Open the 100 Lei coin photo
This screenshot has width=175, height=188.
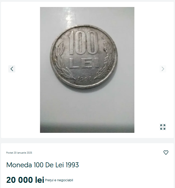coord(87,70)
